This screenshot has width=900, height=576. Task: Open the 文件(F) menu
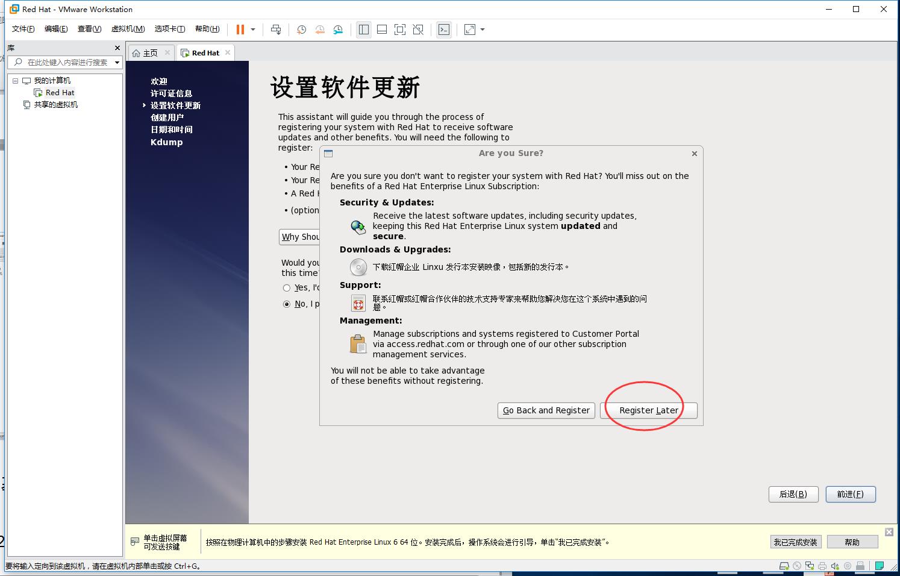[23, 29]
